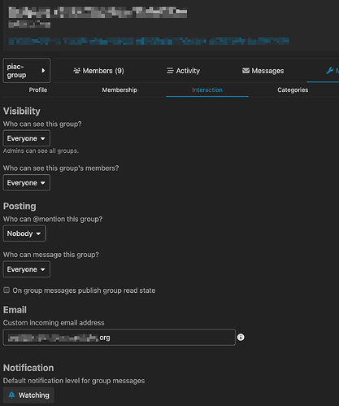Open the Watching notification level button
The width and height of the screenshot is (339, 406).
pos(28,395)
